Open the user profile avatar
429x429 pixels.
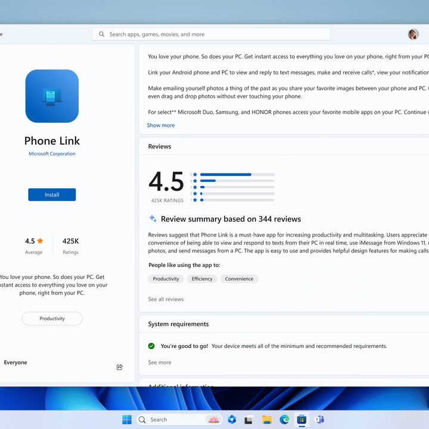413,34
